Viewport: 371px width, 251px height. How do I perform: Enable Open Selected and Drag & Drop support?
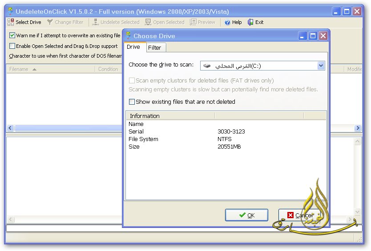[x=12, y=46]
